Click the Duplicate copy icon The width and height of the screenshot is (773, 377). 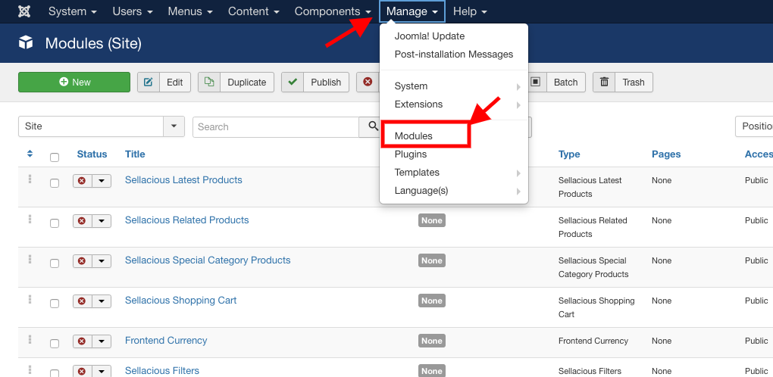[209, 83]
